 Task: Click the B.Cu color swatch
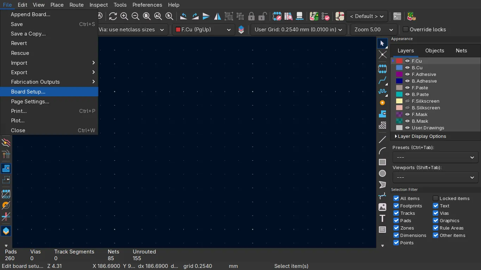(399, 68)
